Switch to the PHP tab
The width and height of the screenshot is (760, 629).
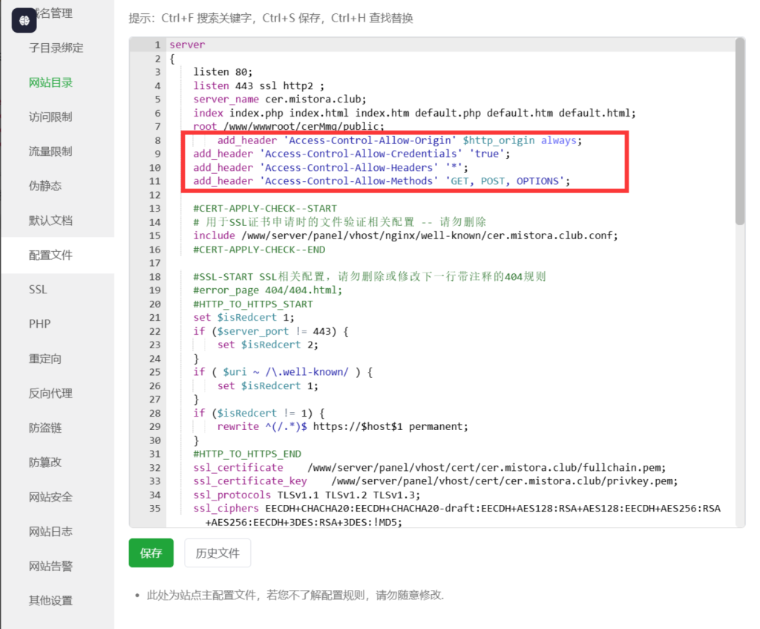[39, 325]
